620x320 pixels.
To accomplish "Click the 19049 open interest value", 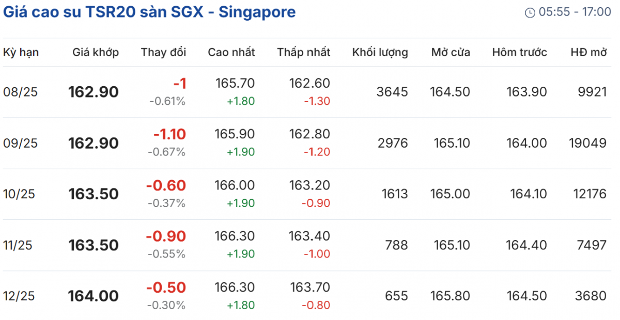I will [587, 143].
